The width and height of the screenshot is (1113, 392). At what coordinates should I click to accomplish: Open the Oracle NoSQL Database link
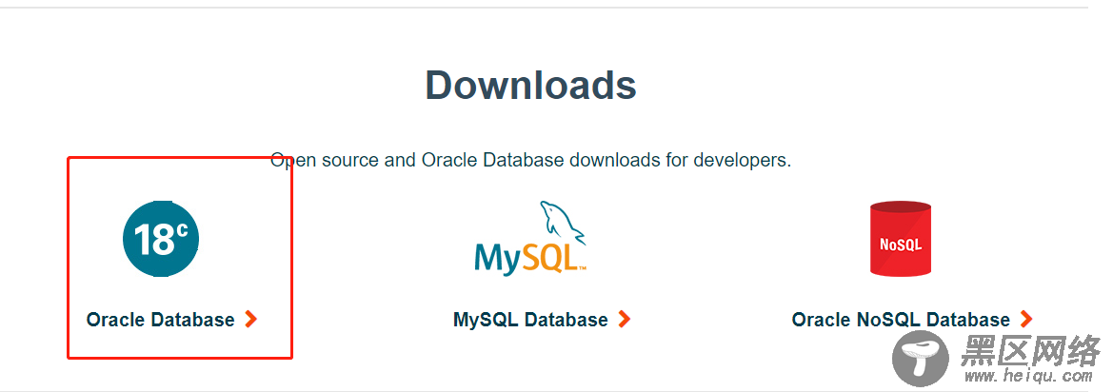[901, 320]
